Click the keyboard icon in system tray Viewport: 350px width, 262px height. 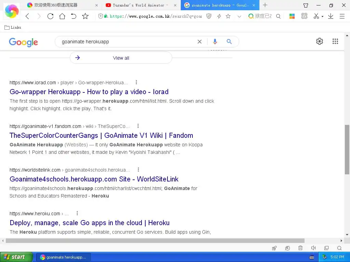point(312,257)
